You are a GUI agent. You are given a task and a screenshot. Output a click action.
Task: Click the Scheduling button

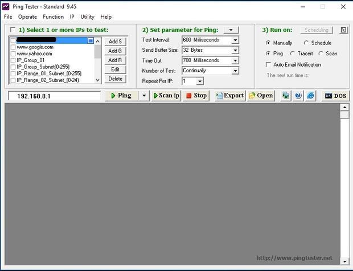pos(317,30)
